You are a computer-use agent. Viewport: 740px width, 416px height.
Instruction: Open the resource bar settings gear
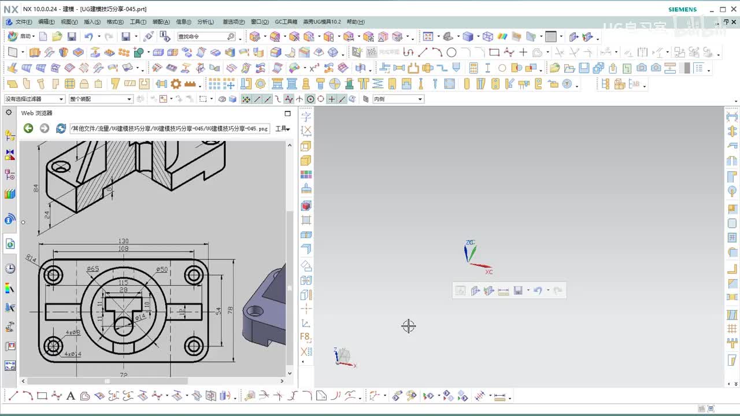pyautogui.click(x=9, y=113)
